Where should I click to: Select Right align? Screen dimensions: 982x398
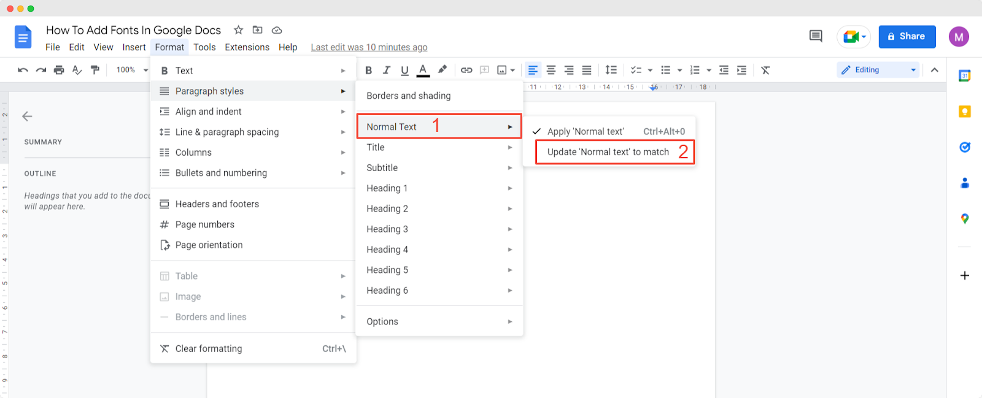pos(569,70)
